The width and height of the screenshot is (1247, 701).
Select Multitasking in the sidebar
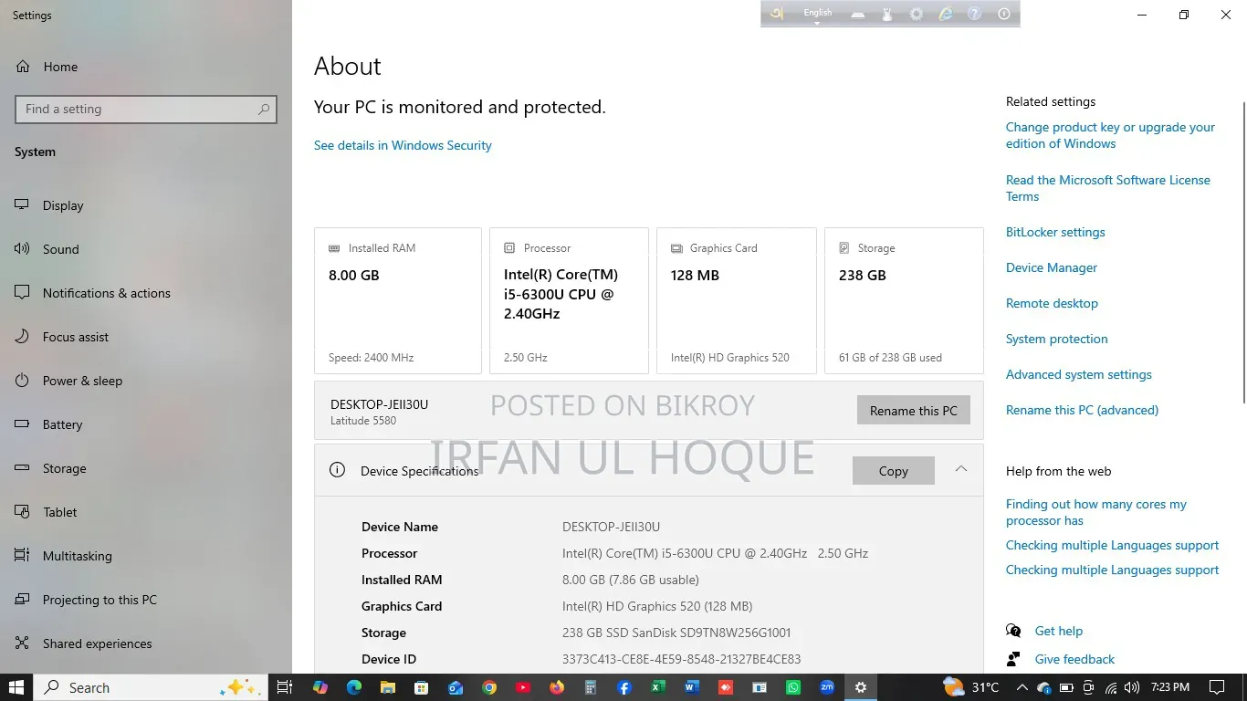click(146, 556)
